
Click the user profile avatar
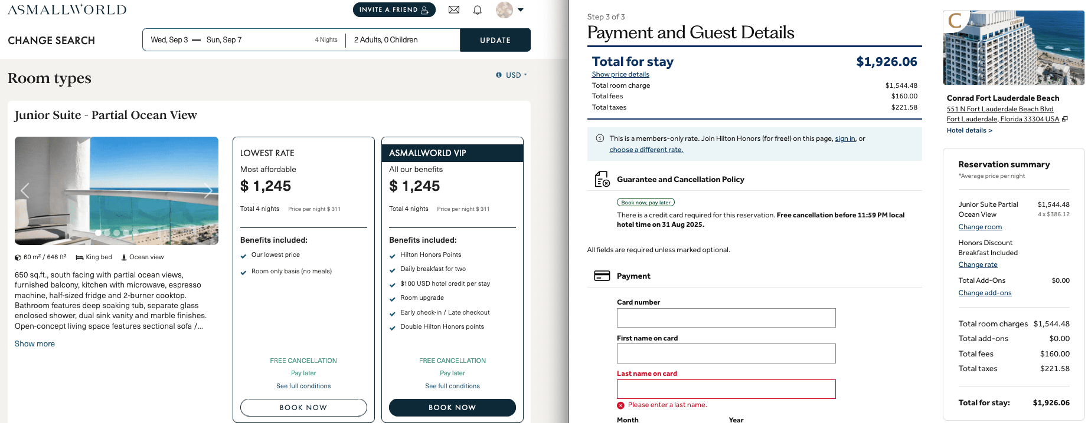coord(504,10)
